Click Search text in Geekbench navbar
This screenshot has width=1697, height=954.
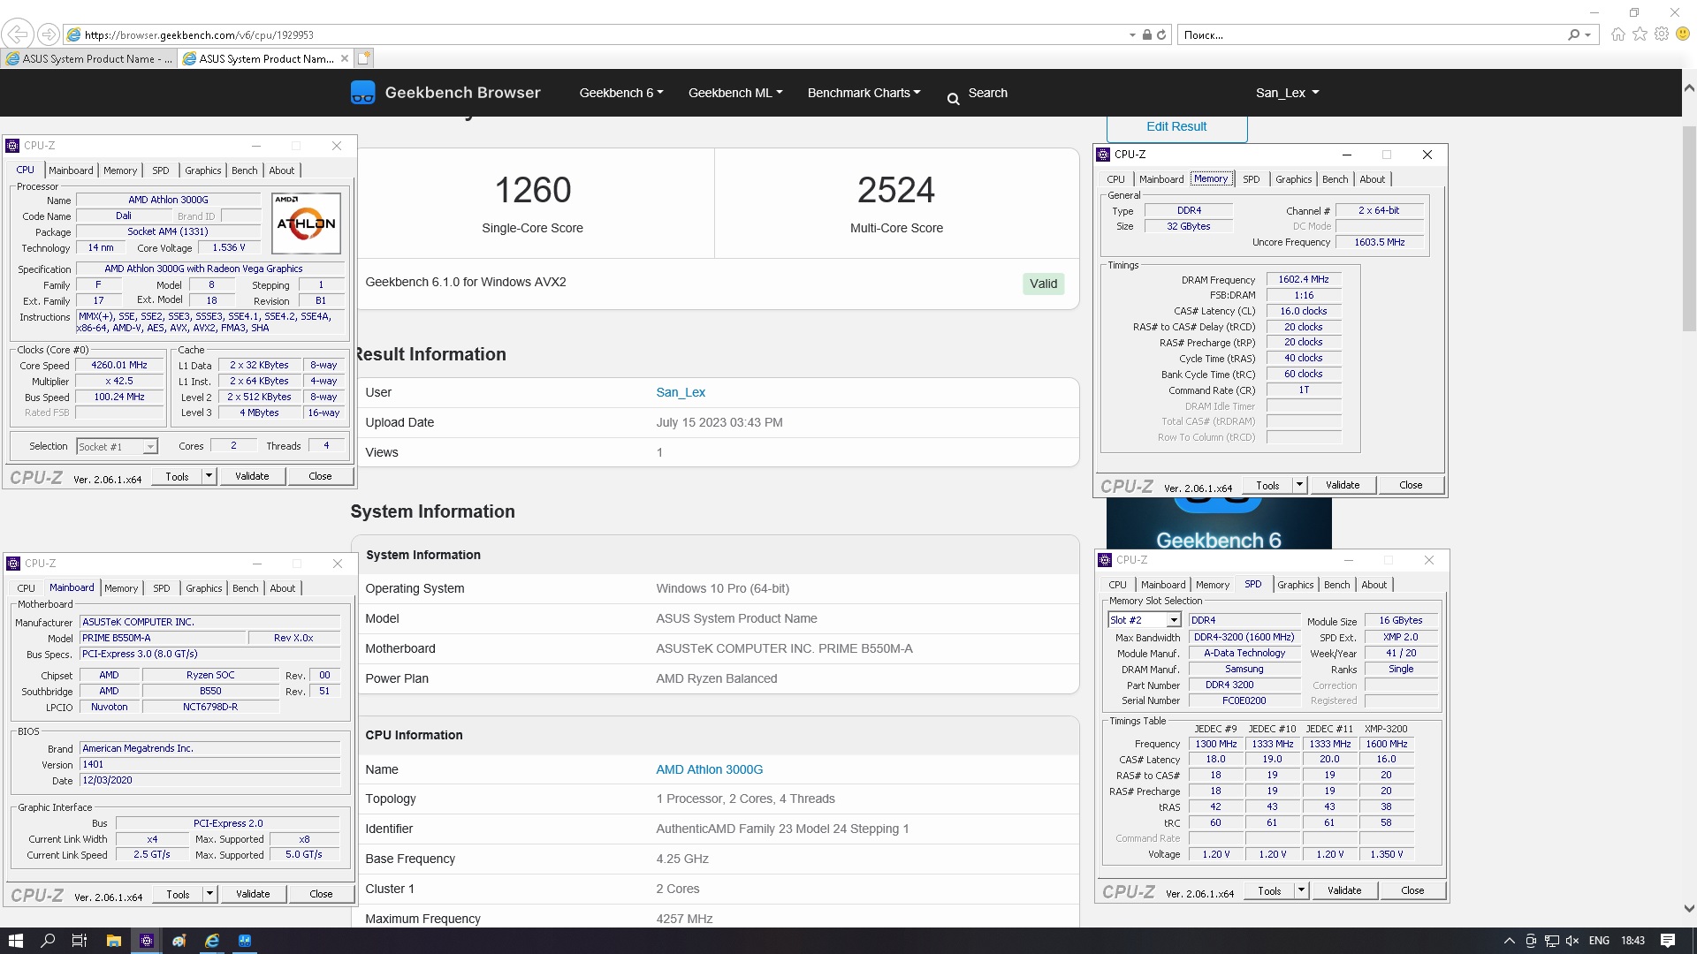tap(987, 93)
